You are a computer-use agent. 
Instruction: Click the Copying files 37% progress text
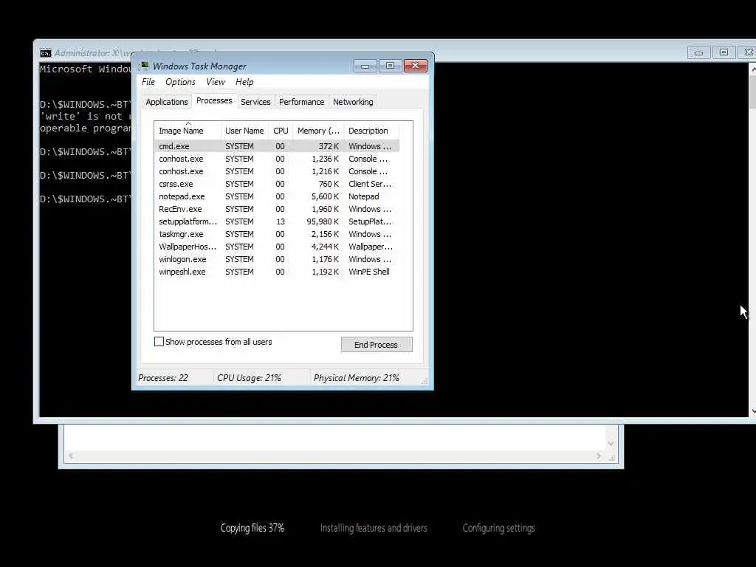tap(252, 528)
